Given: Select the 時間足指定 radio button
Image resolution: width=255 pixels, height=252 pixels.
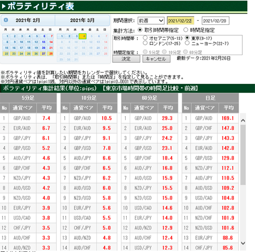Looking at the screenshot, I should tap(186, 30).
